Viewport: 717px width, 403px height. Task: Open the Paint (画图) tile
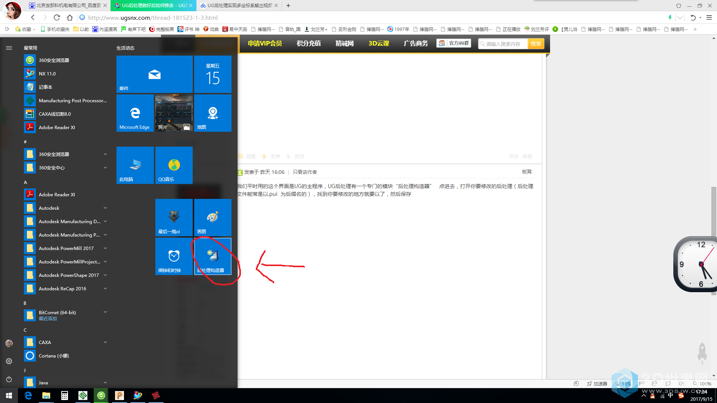(x=212, y=218)
